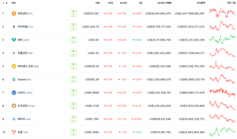Sort by the 24시간 거래량 column header

coord(164,3)
